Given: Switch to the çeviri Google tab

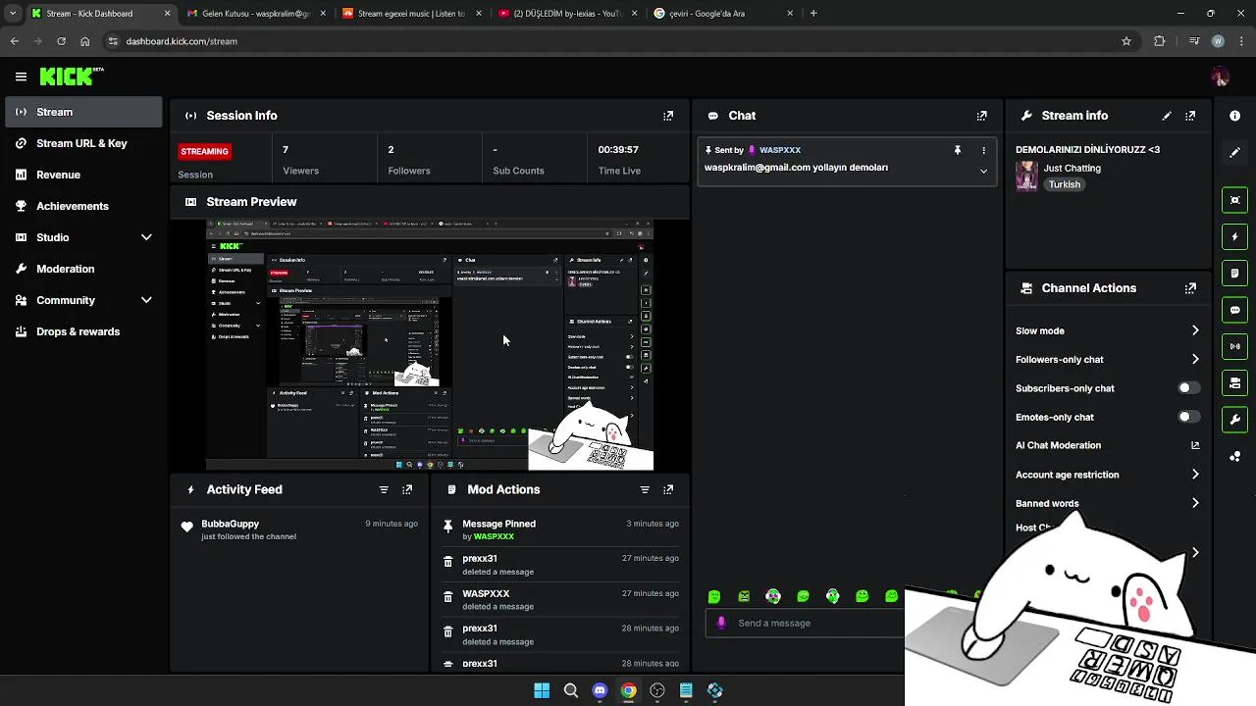Looking at the screenshot, I should click(722, 14).
